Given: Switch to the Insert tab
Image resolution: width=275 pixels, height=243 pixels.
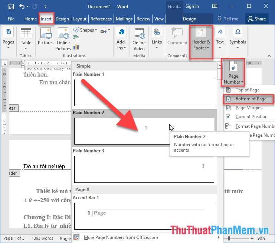Looking at the screenshot, I should coord(46,19).
